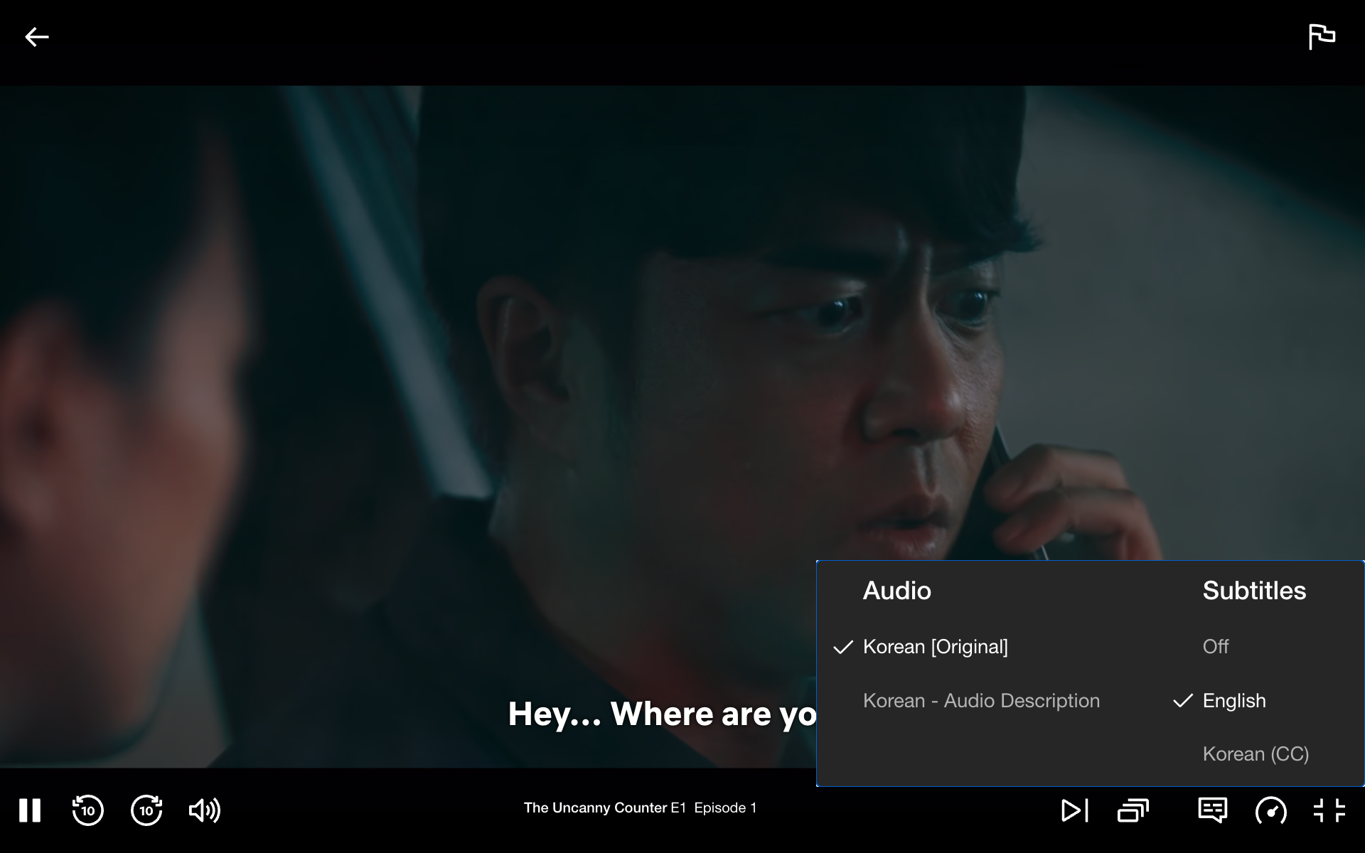Image resolution: width=1365 pixels, height=853 pixels.
Task: Open the episodes list icon
Action: click(x=1133, y=810)
